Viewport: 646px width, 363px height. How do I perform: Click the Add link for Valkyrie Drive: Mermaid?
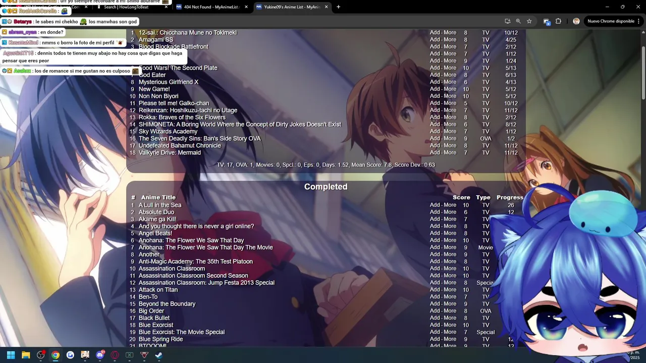pos(436,153)
